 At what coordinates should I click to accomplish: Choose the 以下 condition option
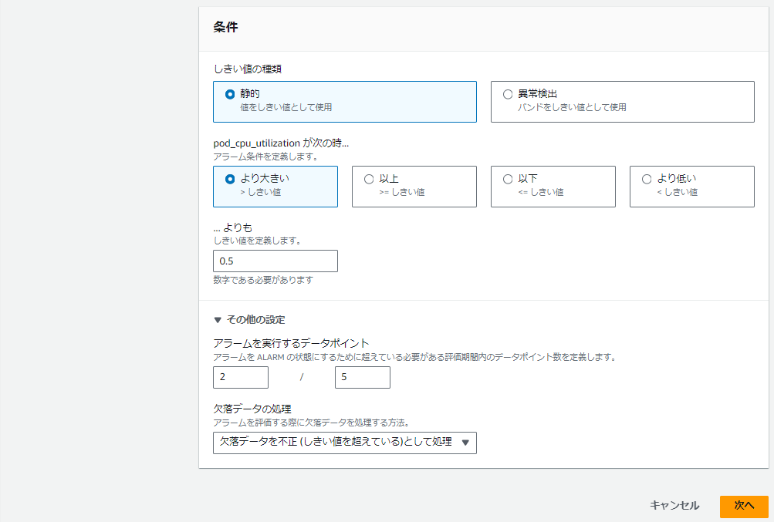pyautogui.click(x=553, y=187)
